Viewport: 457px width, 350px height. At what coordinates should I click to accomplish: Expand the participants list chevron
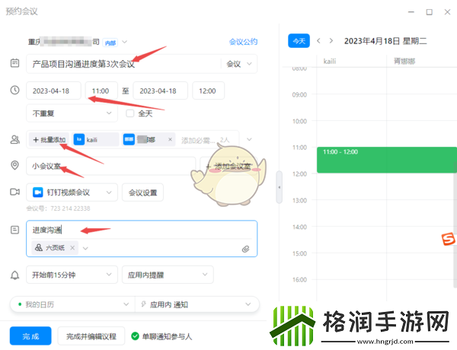249,139
